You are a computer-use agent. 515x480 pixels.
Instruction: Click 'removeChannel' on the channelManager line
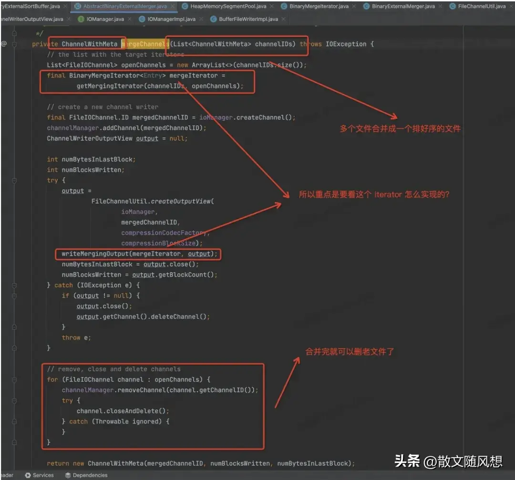142,390
